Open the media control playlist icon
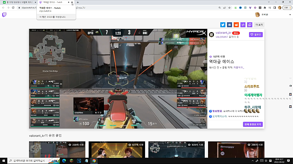The image size is (293, 164). click(270, 8)
